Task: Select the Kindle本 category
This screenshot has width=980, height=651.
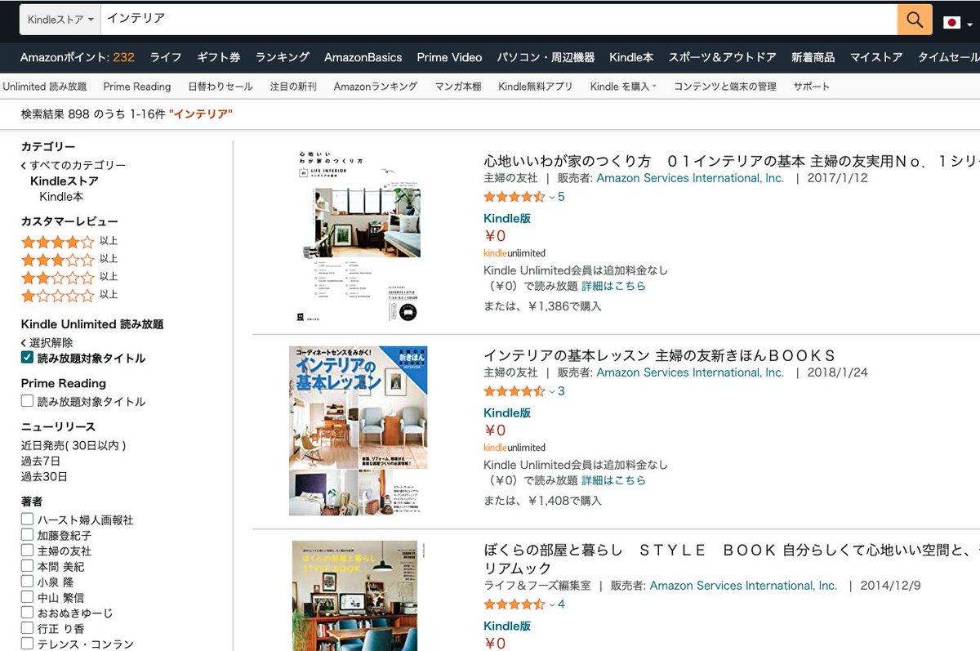Action: tap(61, 197)
